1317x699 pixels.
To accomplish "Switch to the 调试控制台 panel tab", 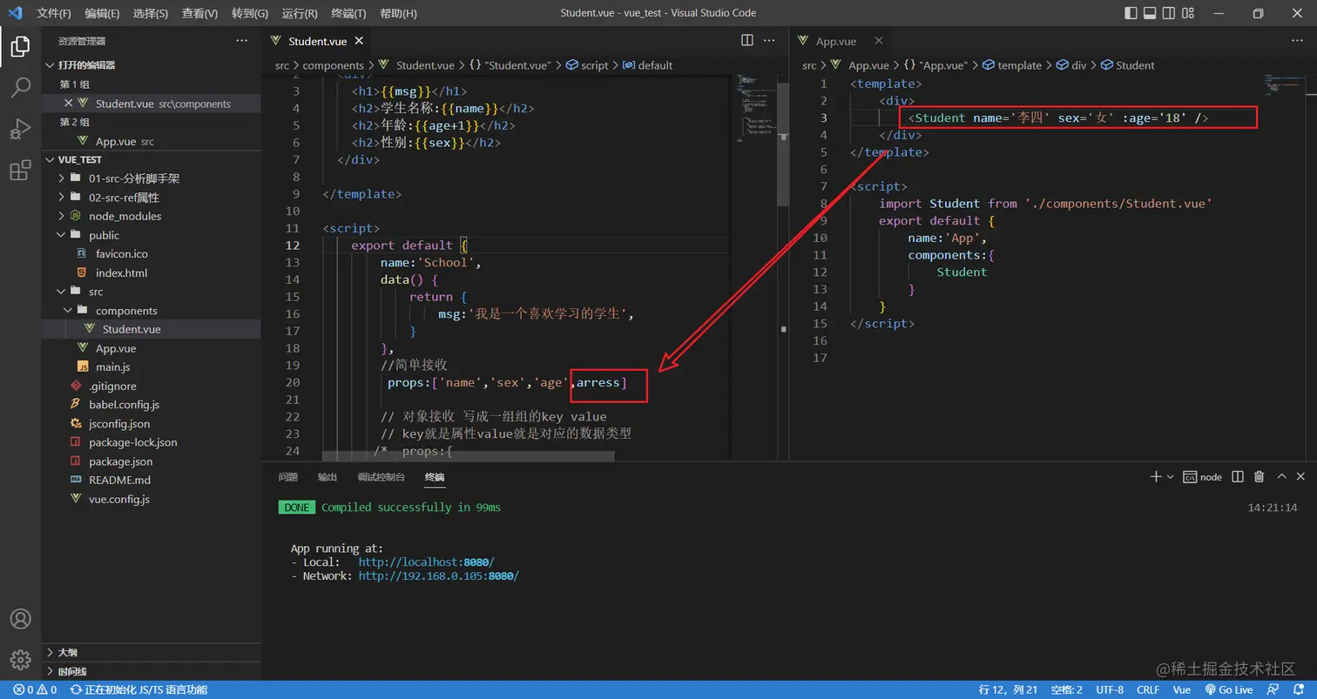I will point(382,477).
